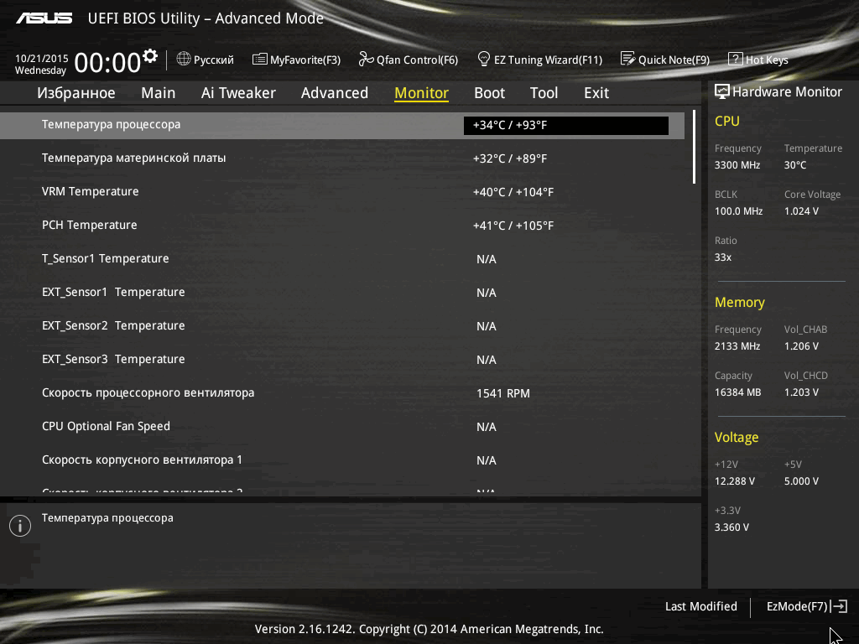
Task: Click the Hardware Monitor screen icon
Action: [722, 91]
